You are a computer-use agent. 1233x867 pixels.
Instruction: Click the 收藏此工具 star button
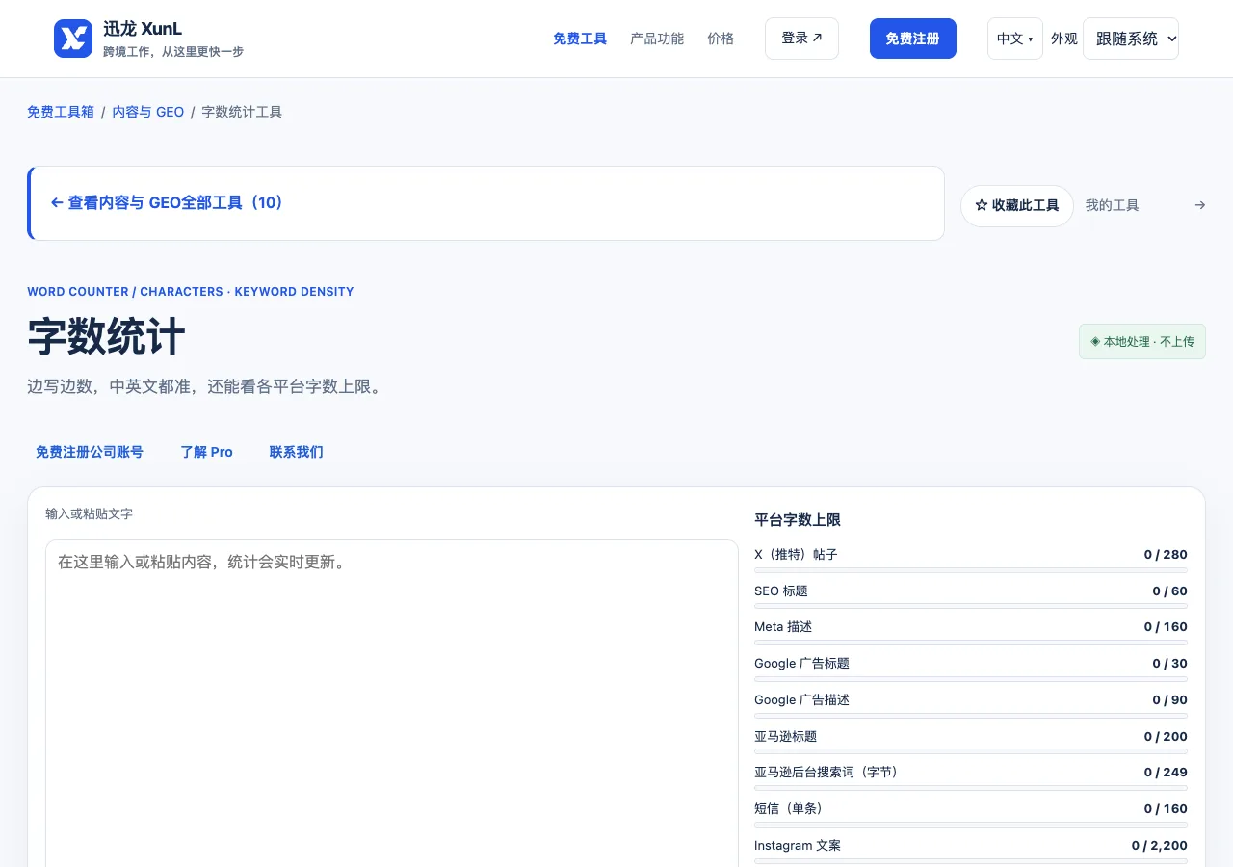click(1017, 206)
